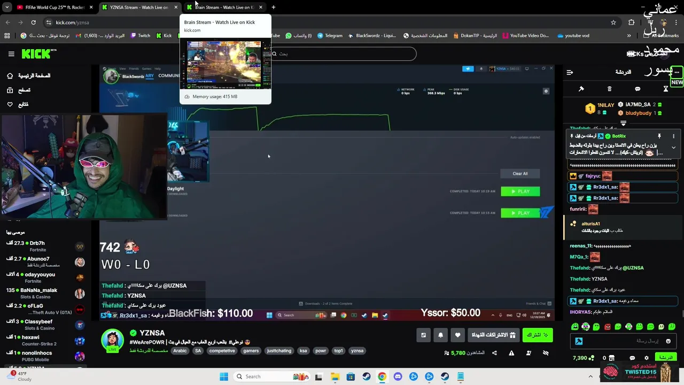Insert the red angry face emote
Image resolution: width=684 pixels, height=385 pixels.
pos(607,326)
